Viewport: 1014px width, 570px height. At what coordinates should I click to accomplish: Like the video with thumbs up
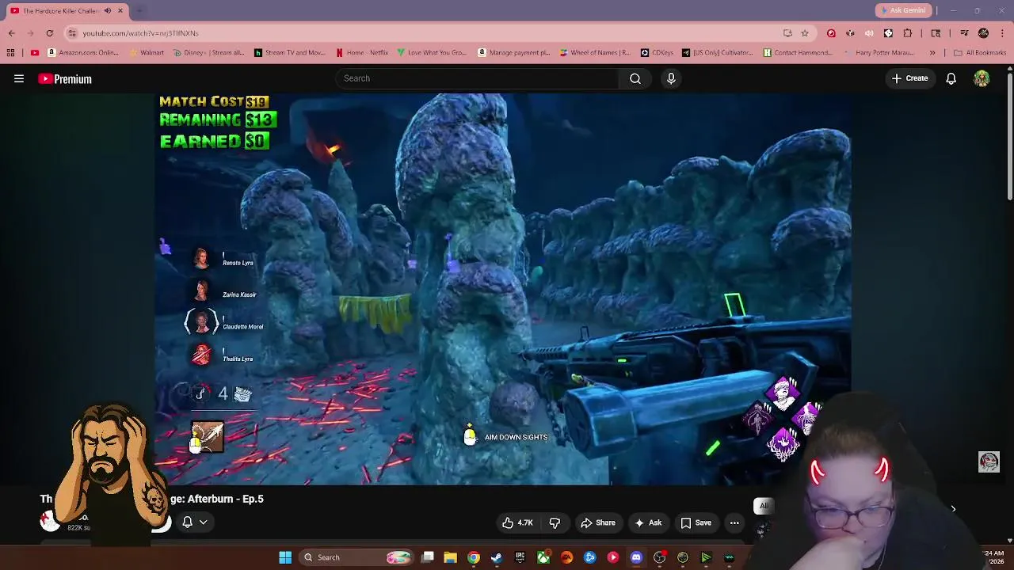(517, 522)
